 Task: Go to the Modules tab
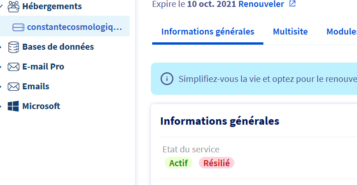coord(341,32)
